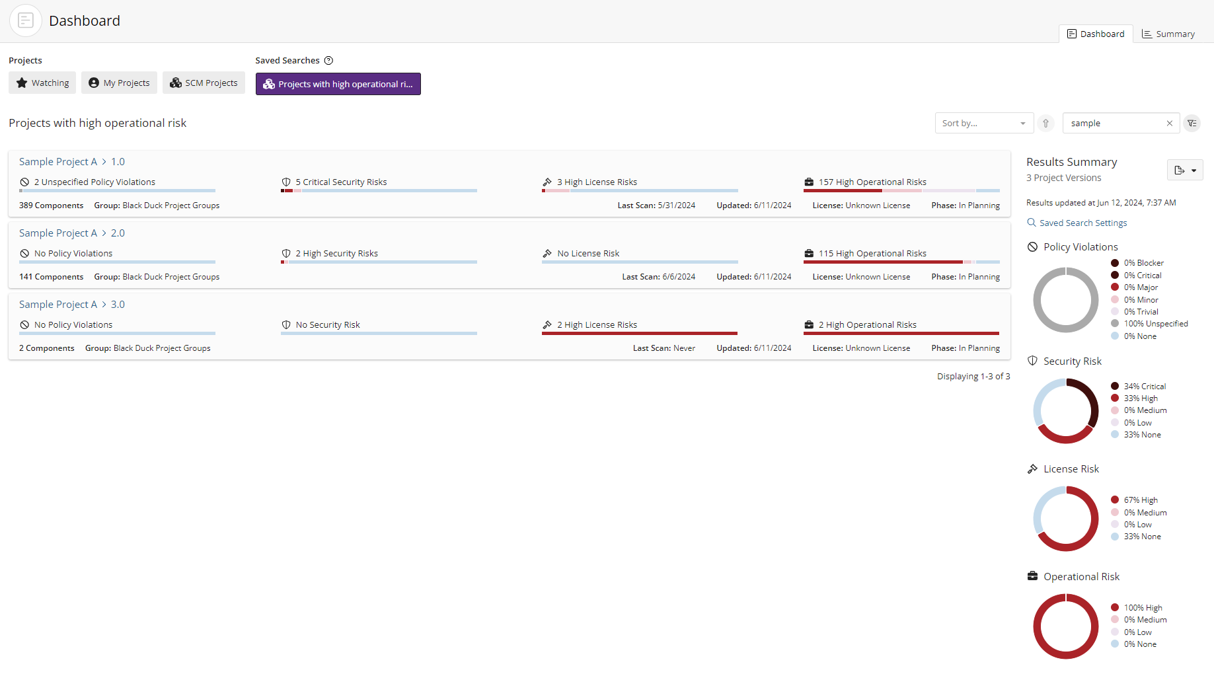Screen dimensions: 1214x674
Task: Toggle the SCM Projects filter
Action: [x=204, y=83]
